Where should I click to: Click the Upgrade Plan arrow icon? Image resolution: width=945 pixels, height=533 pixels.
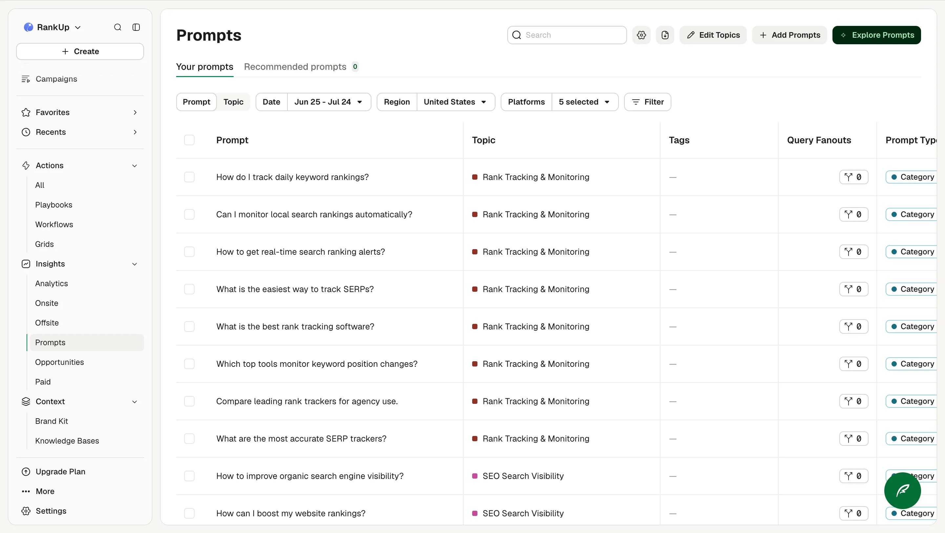click(x=26, y=471)
